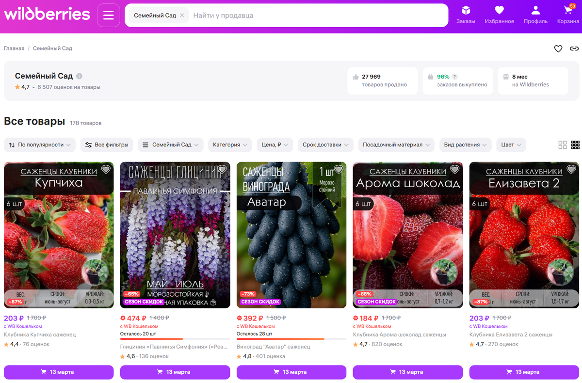Go to the Главная breadcrumb

click(14, 48)
